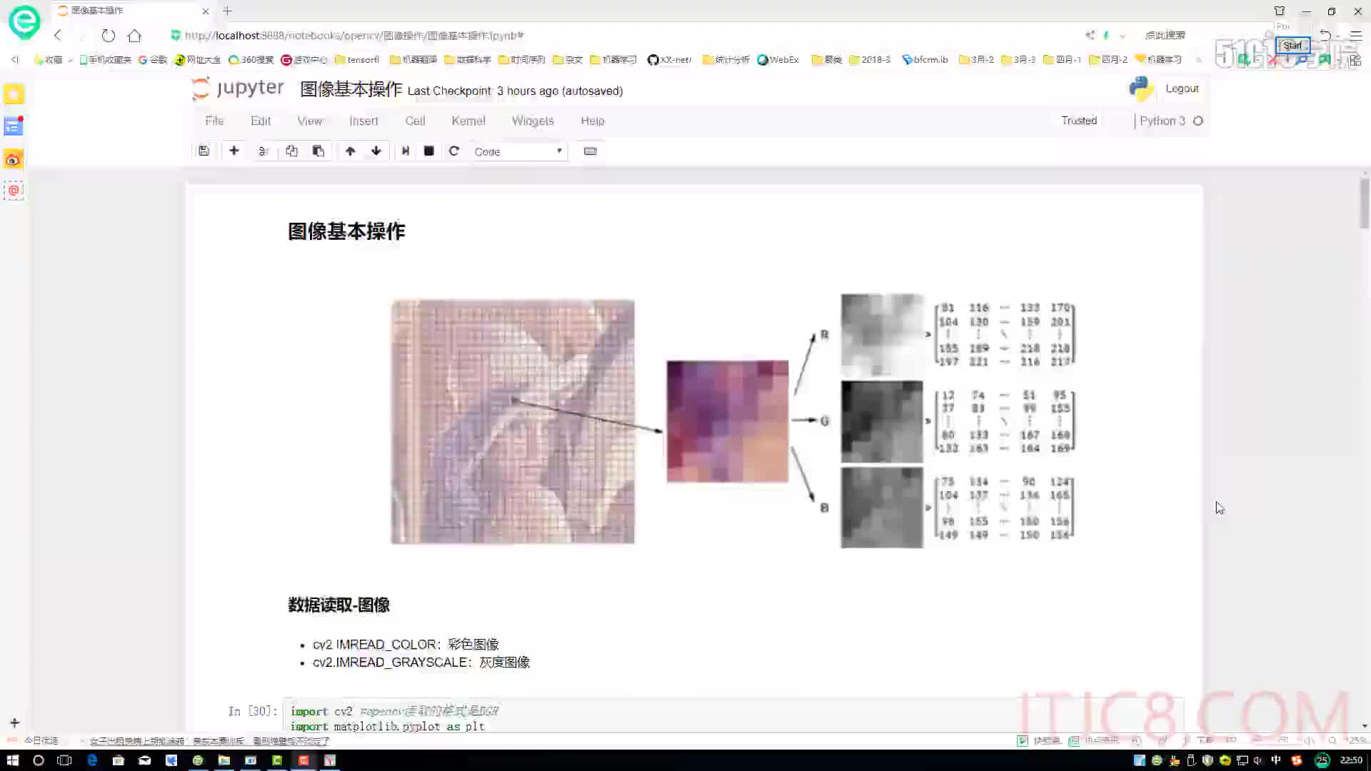Click the search box 点此搜索
The height and width of the screenshot is (771, 1371).
[1165, 35]
